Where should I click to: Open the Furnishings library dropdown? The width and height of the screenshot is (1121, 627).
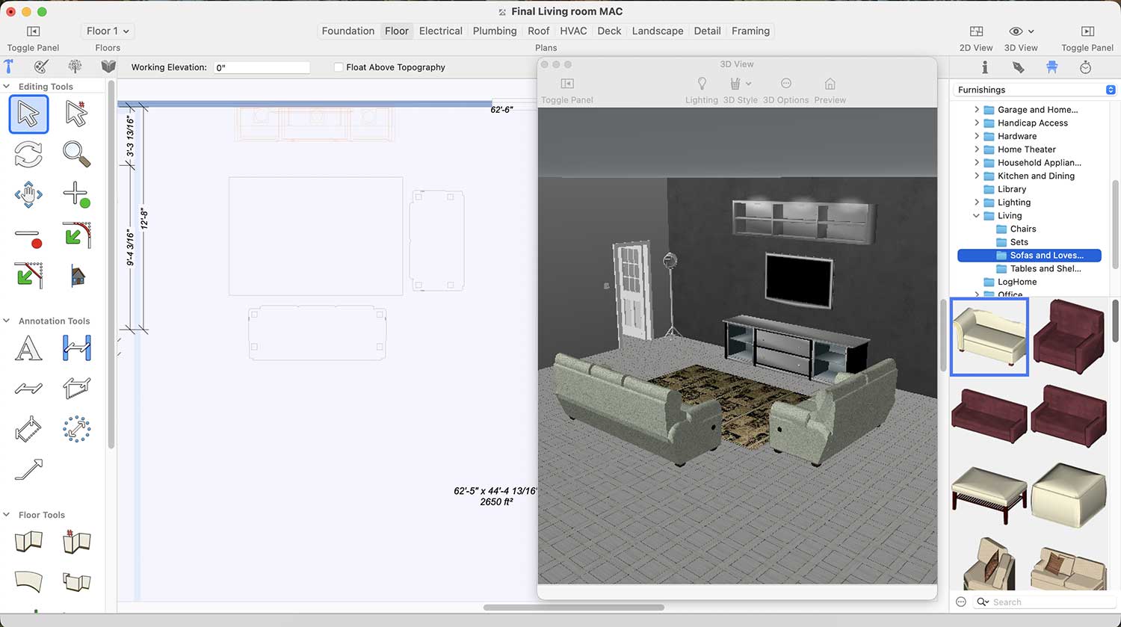1036,90
